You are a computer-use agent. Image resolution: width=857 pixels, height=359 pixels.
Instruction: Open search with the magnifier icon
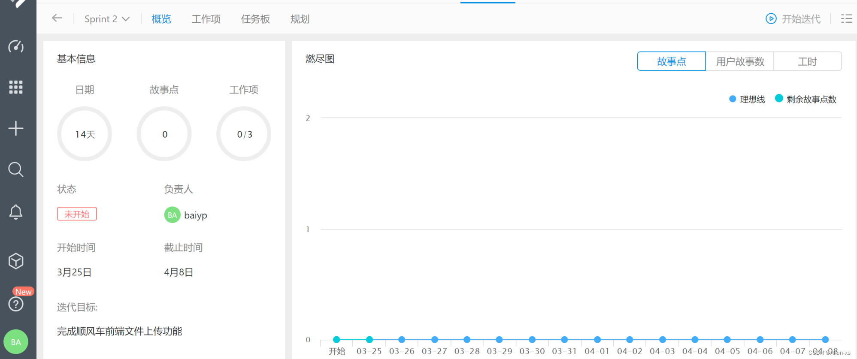16,169
